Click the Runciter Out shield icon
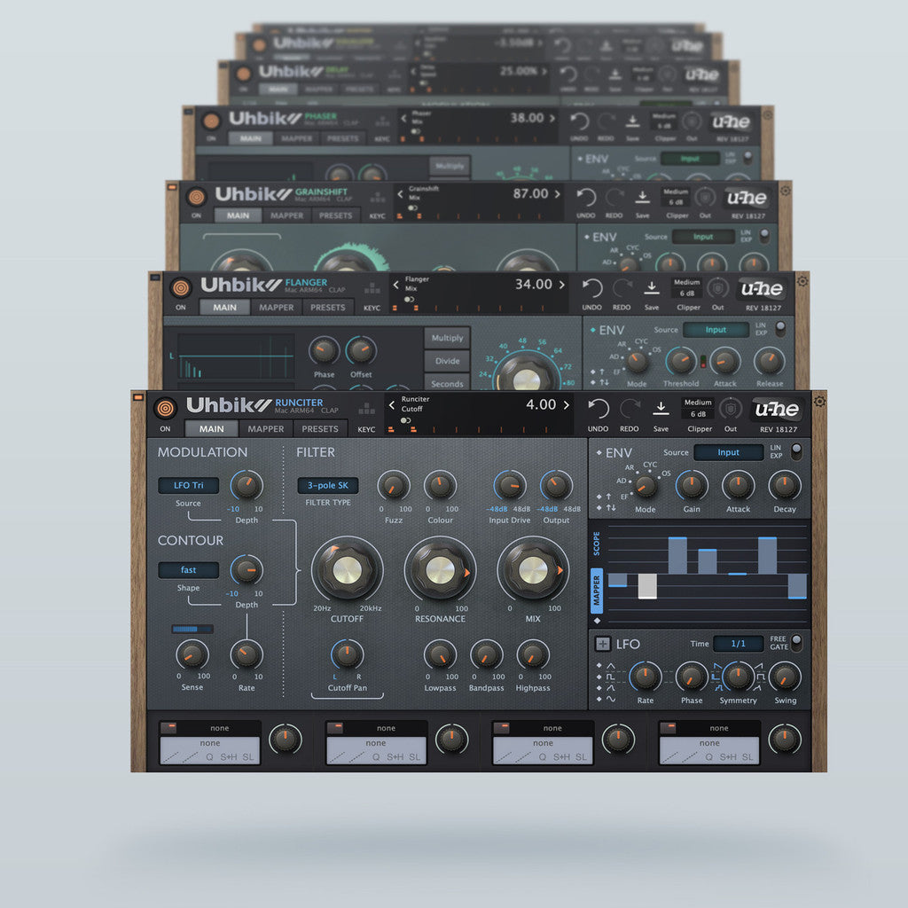 pos(731,408)
